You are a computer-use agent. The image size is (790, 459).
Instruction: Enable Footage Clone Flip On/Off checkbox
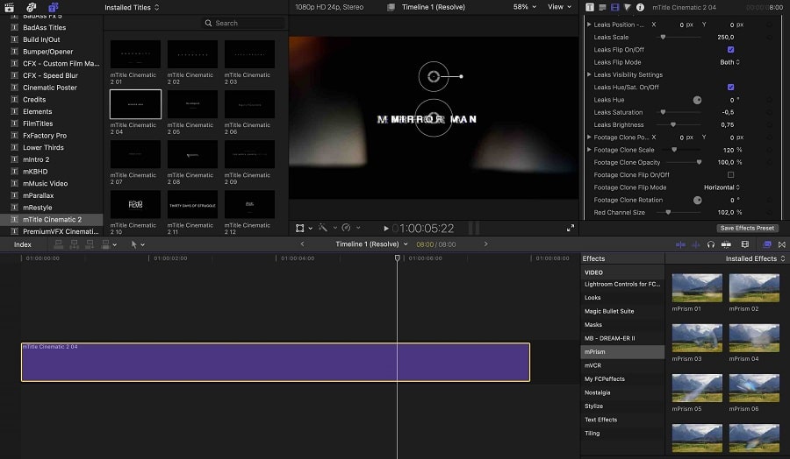730,175
